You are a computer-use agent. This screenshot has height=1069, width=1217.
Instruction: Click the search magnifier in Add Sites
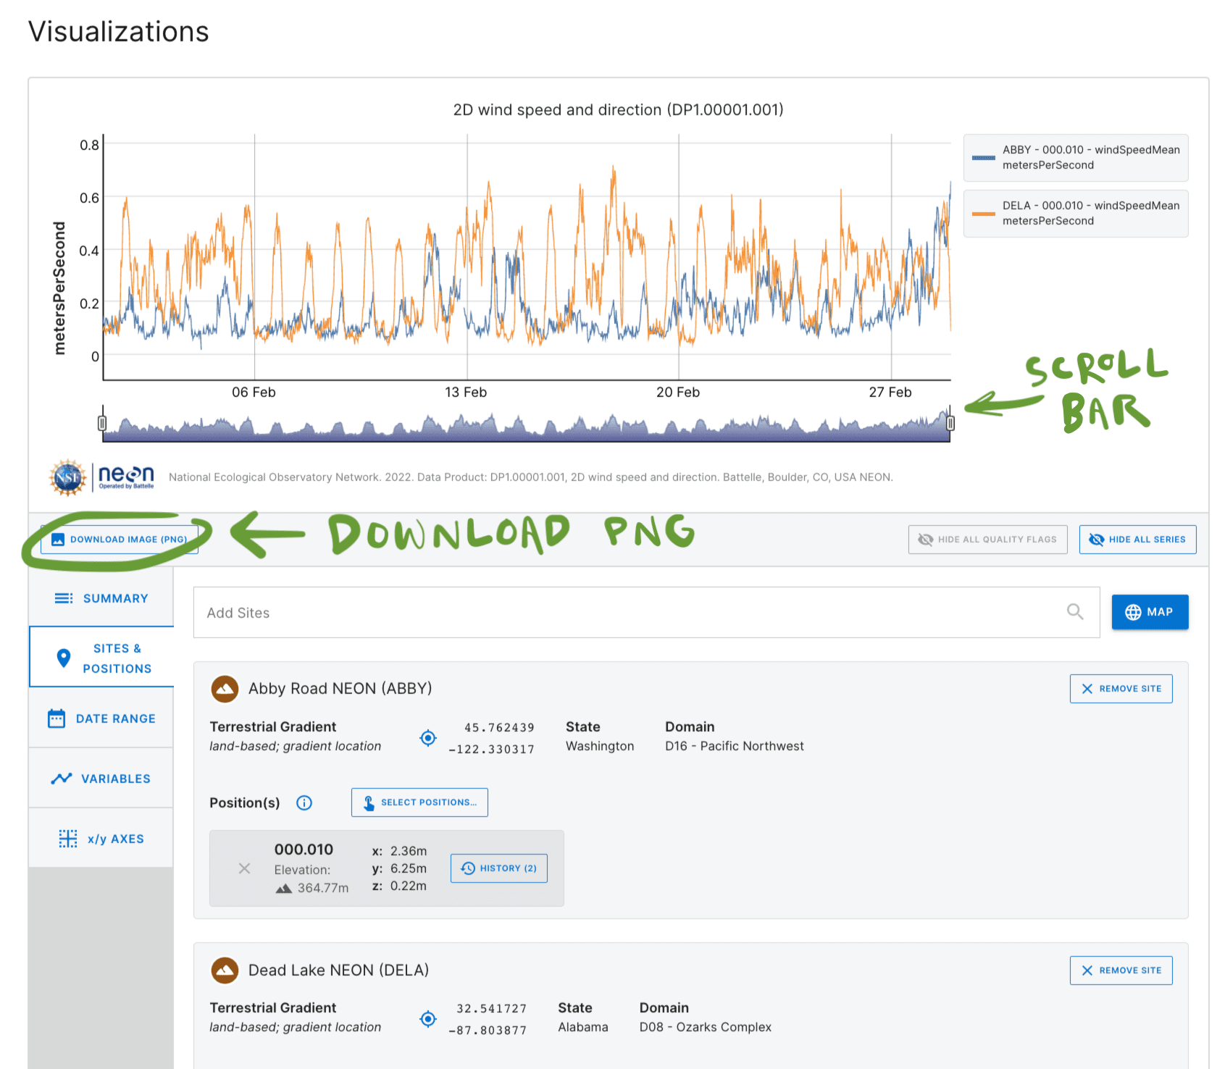[1075, 612]
